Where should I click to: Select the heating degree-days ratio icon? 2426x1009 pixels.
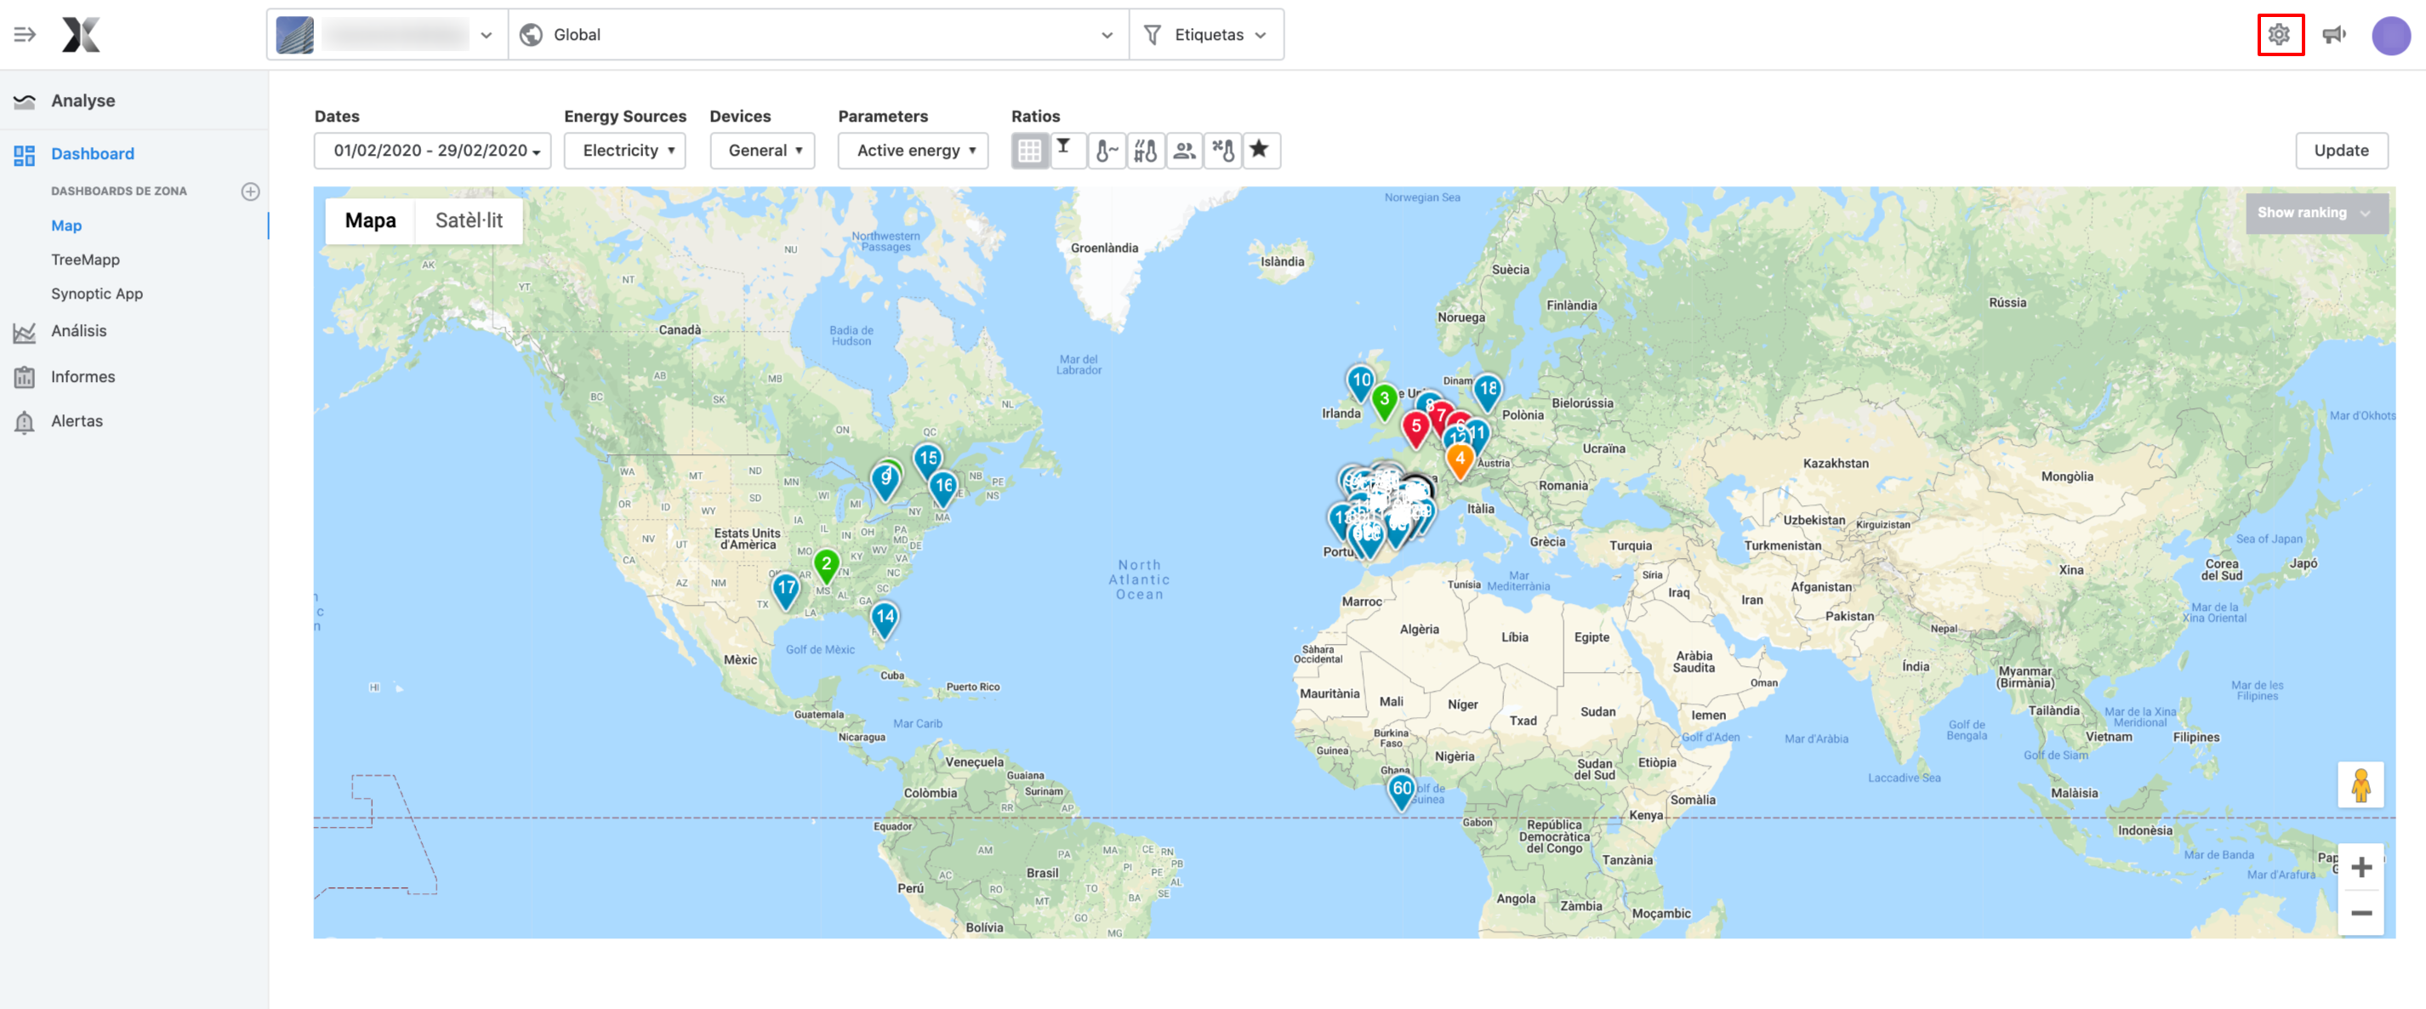[1145, 151]
